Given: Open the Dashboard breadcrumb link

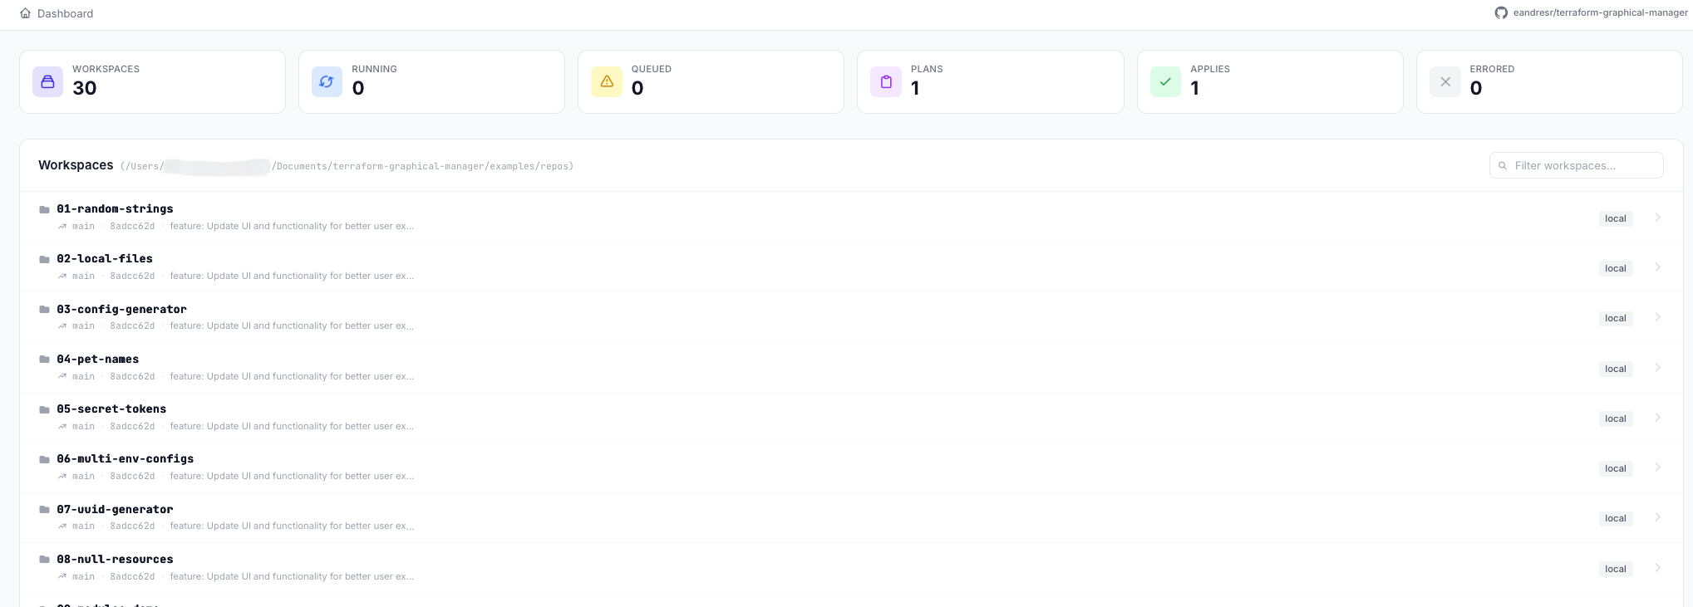Looking at the screenshot, I should click(65, 13).
